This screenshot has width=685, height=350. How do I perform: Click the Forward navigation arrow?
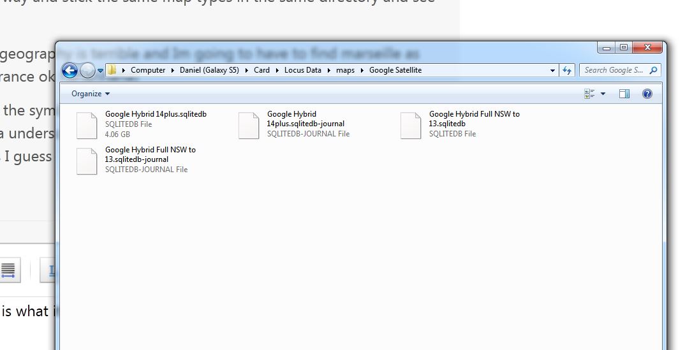[87, 71]
